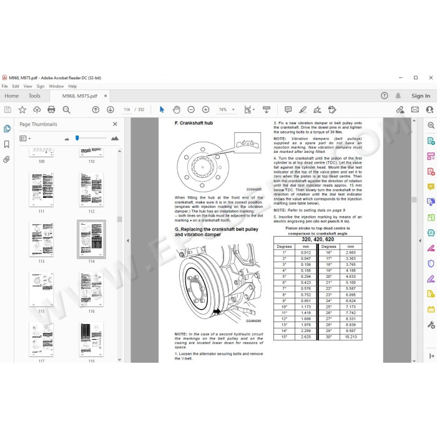Open account profile icon in toolbar
The width and height of the screenshot is (437, 437).
point(430,109)
